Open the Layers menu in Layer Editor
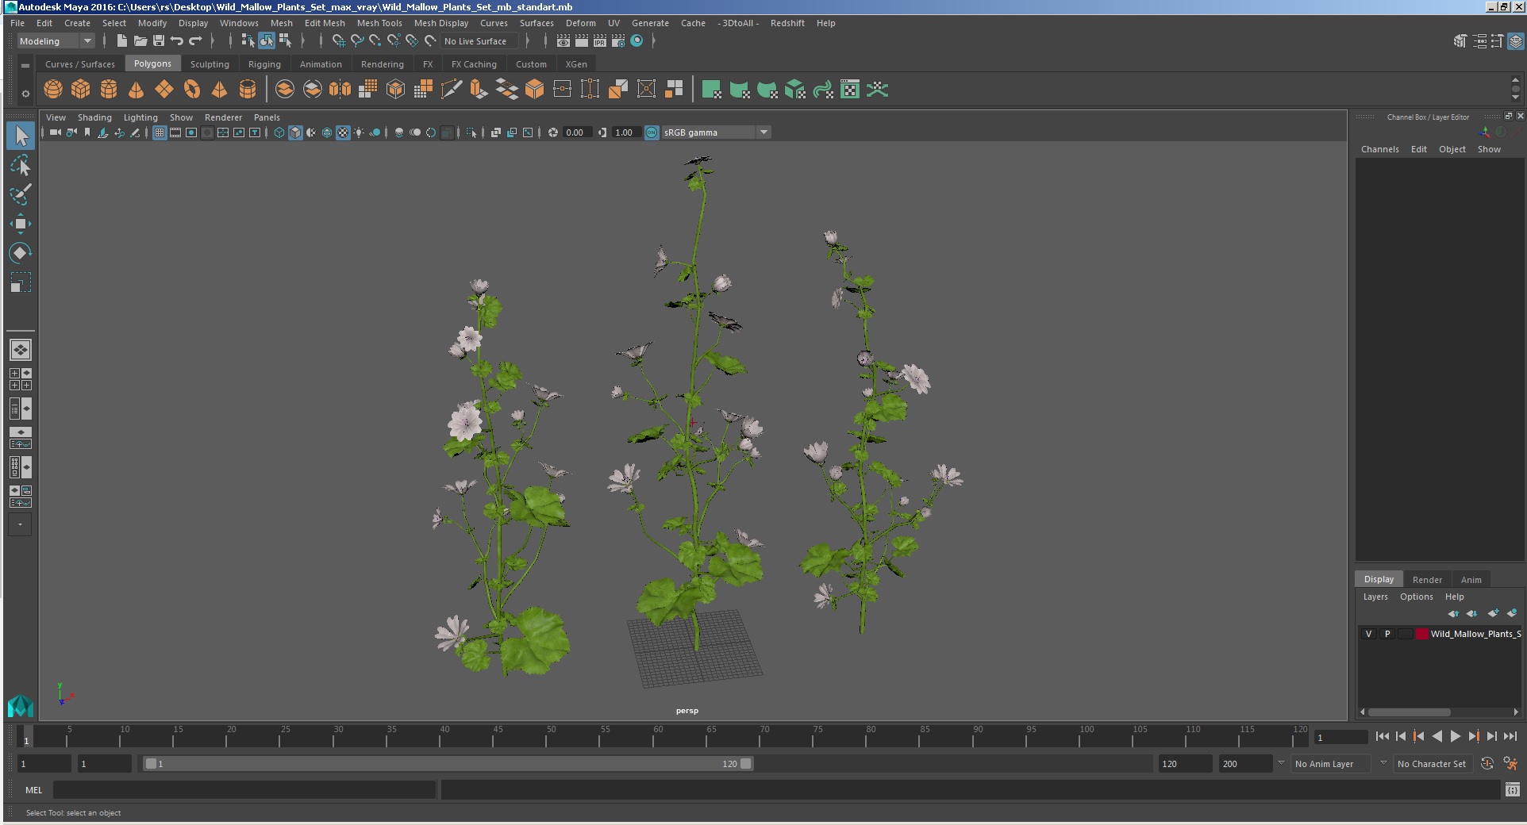The height and width of the screenshot is (825, 1527). point(1375,597)
